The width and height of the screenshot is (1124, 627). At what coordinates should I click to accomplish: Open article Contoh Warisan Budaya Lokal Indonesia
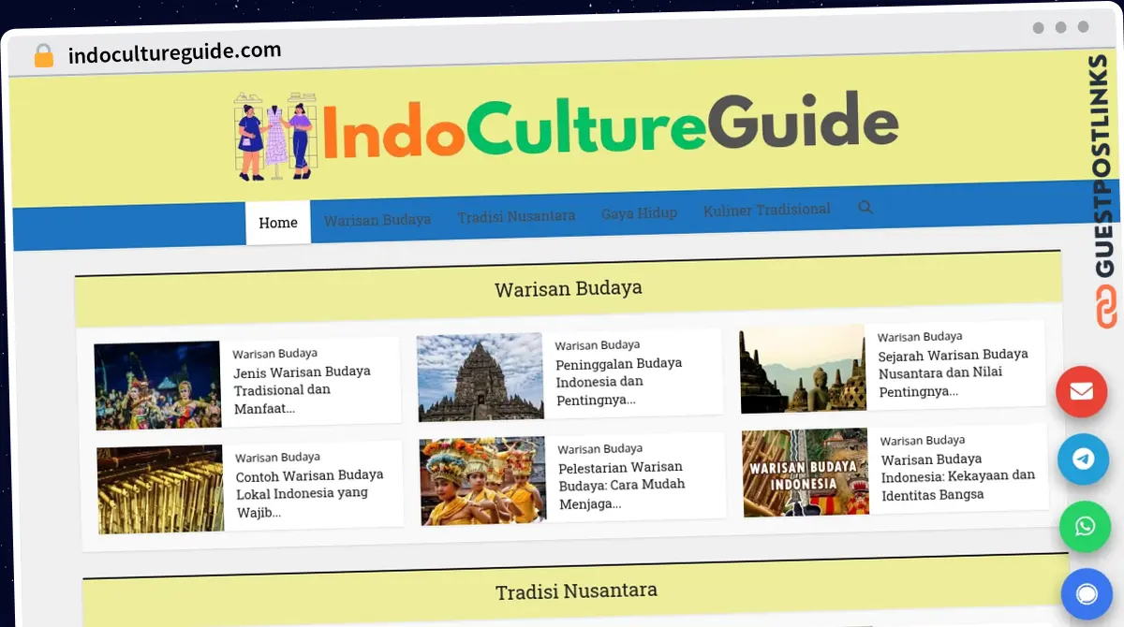309,493
